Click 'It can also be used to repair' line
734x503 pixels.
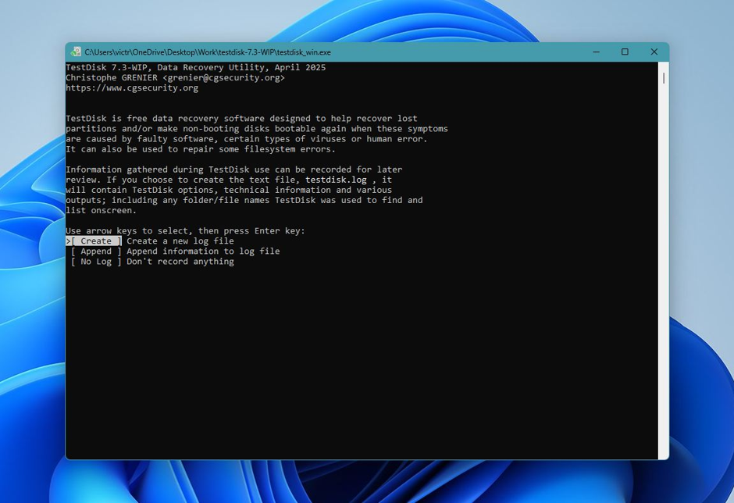coord(201,149)
